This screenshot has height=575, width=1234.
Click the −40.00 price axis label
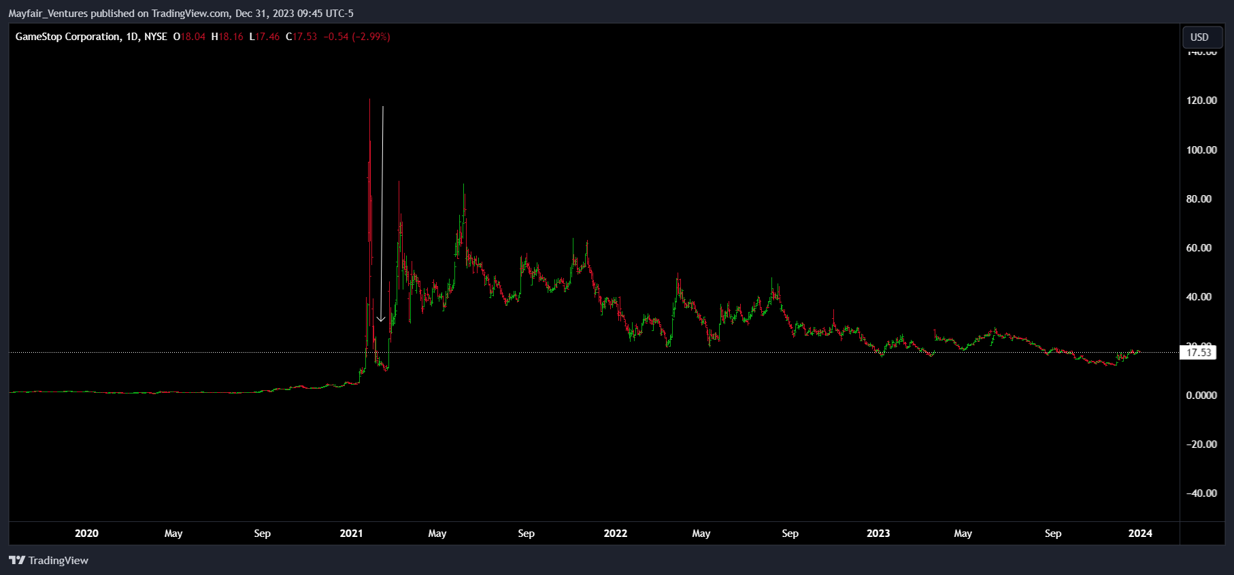click(1201, 493)
